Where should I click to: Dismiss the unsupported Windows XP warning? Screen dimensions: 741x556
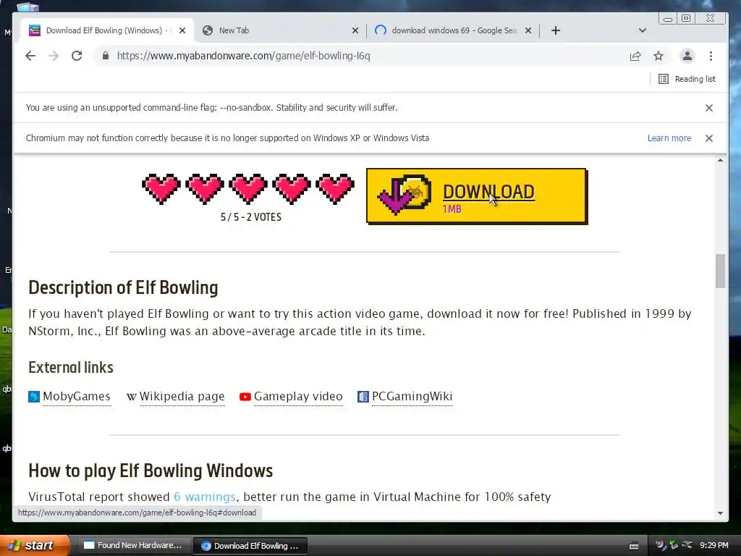[709, 138]
